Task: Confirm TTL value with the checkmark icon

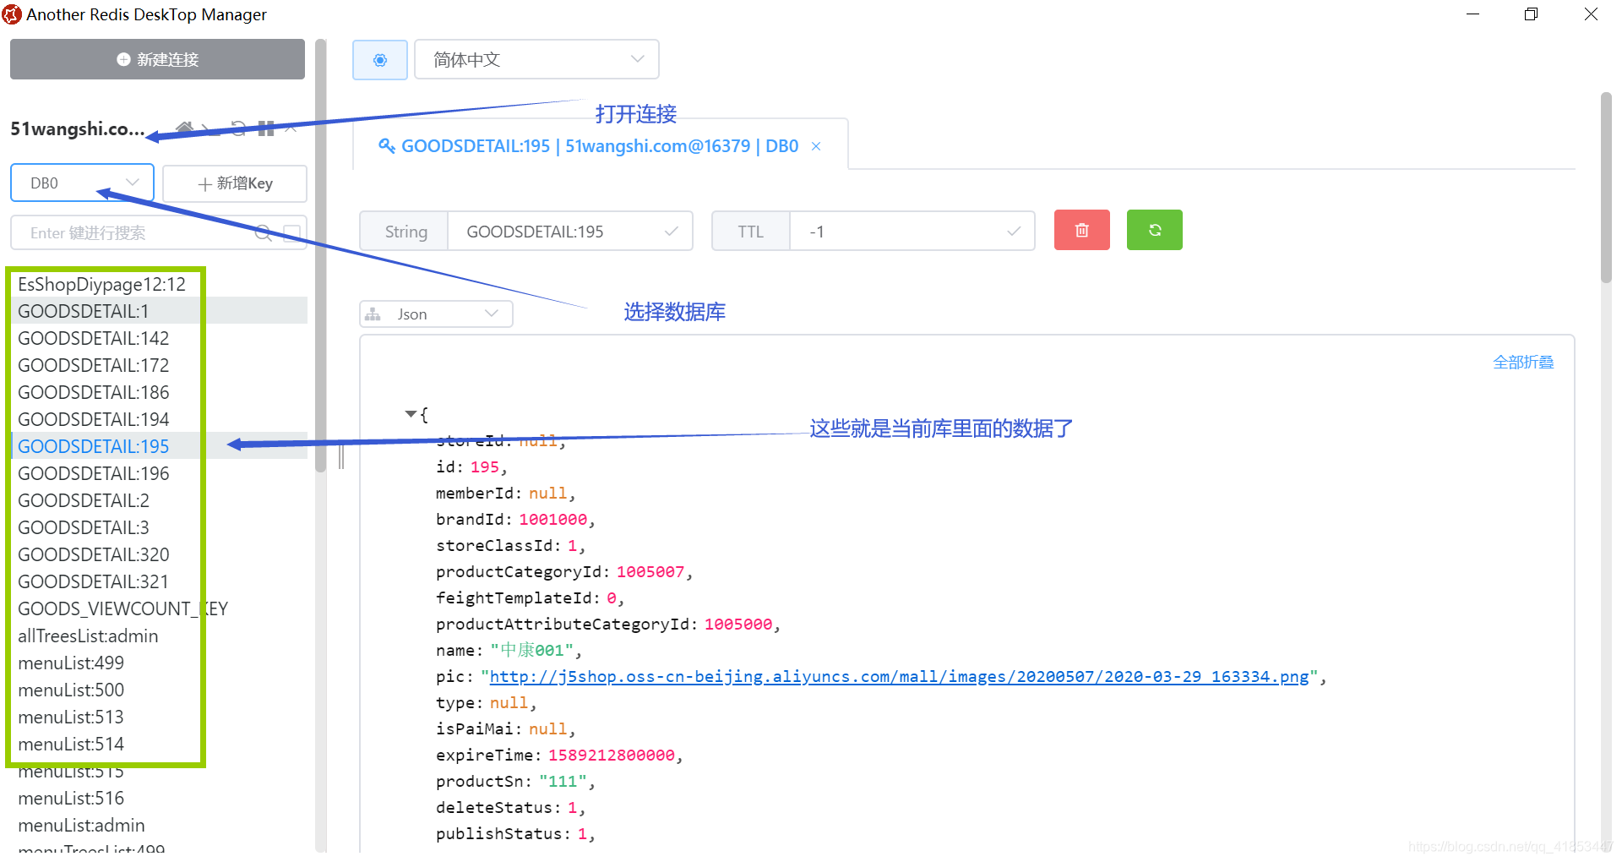Action: click(1014, 232)
